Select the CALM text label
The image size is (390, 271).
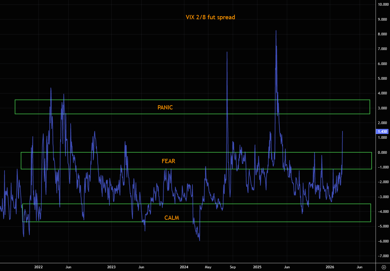click(172, 218)
